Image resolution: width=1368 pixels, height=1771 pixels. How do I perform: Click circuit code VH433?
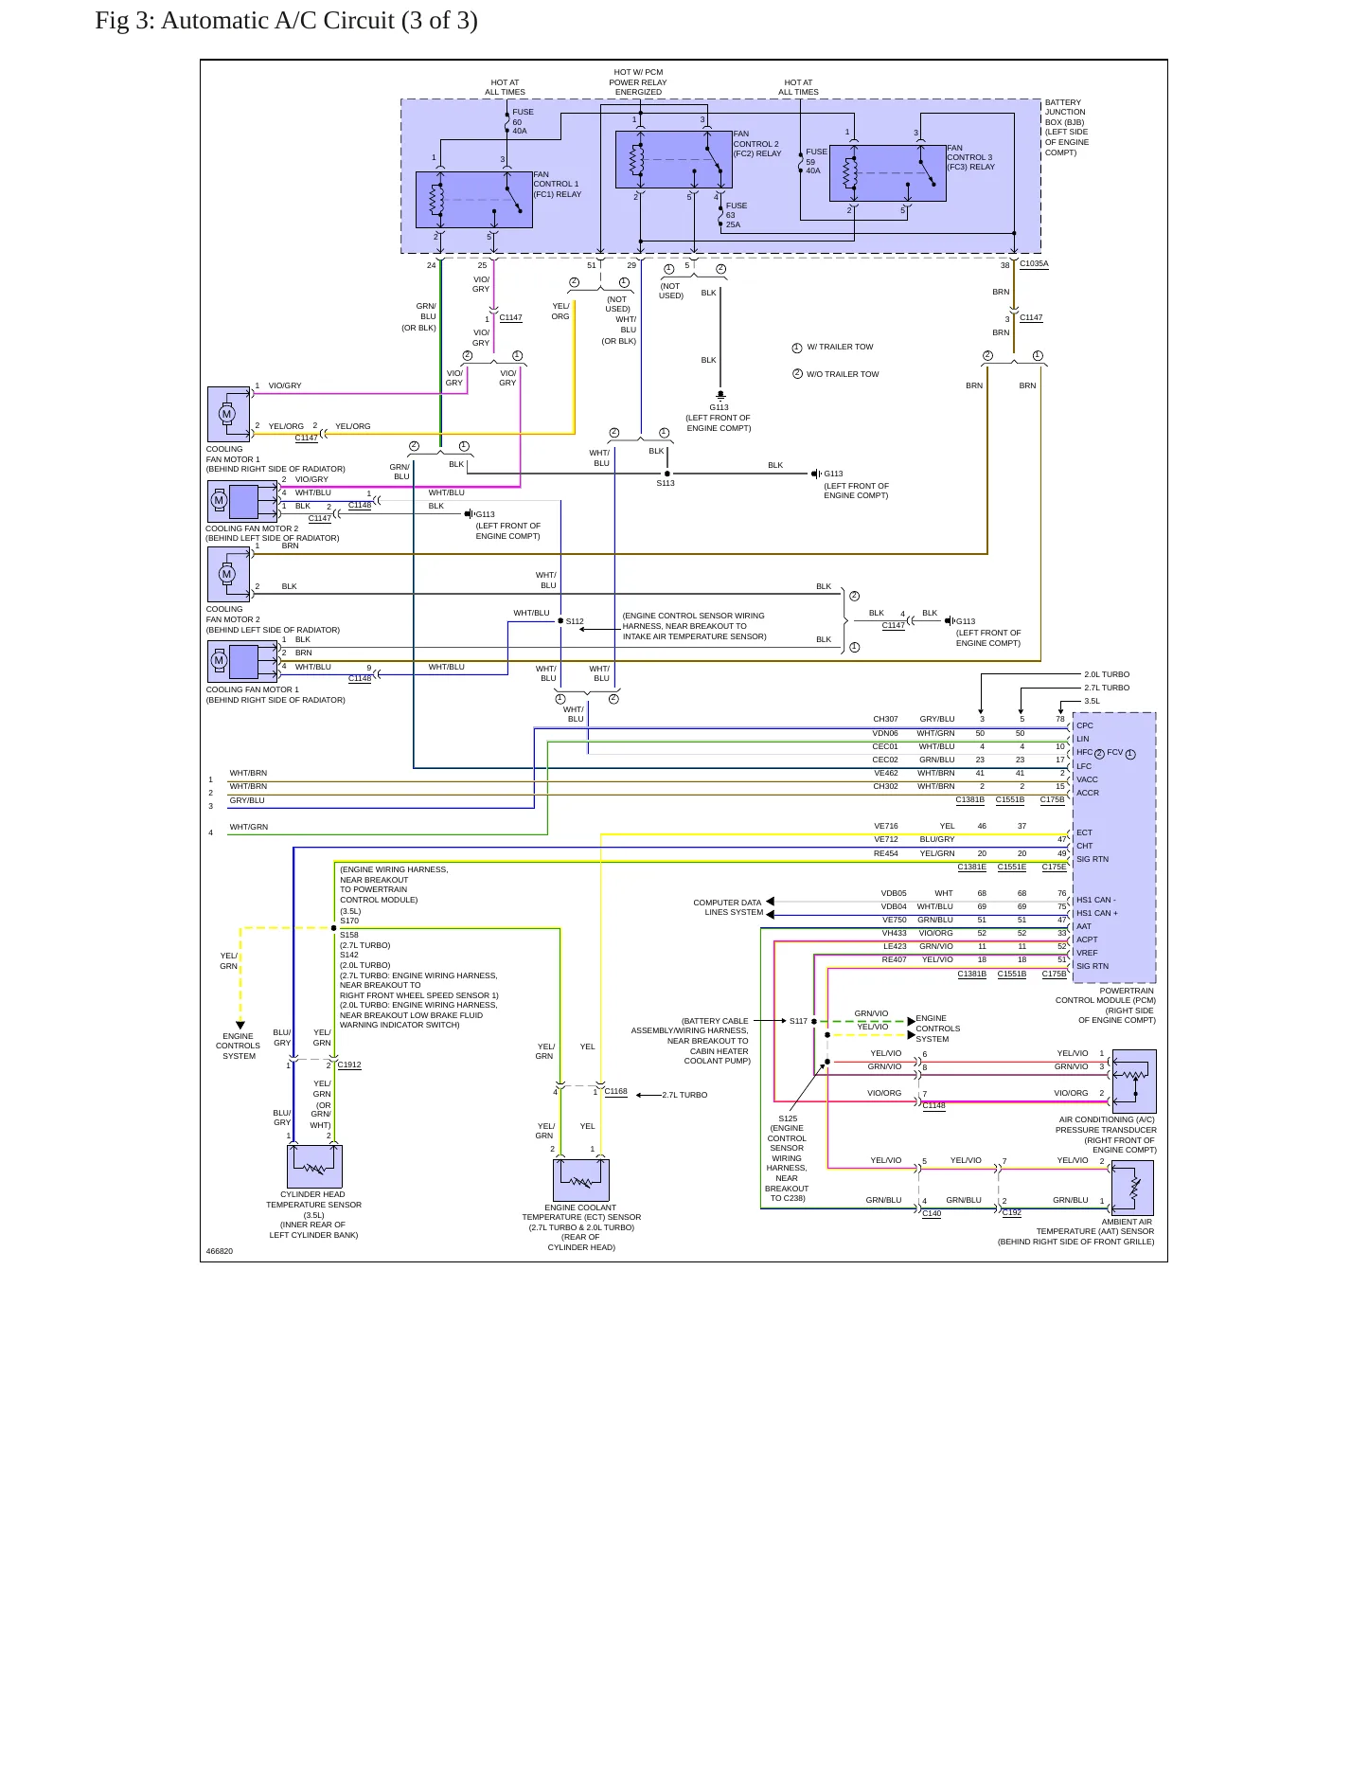[894, 933]
